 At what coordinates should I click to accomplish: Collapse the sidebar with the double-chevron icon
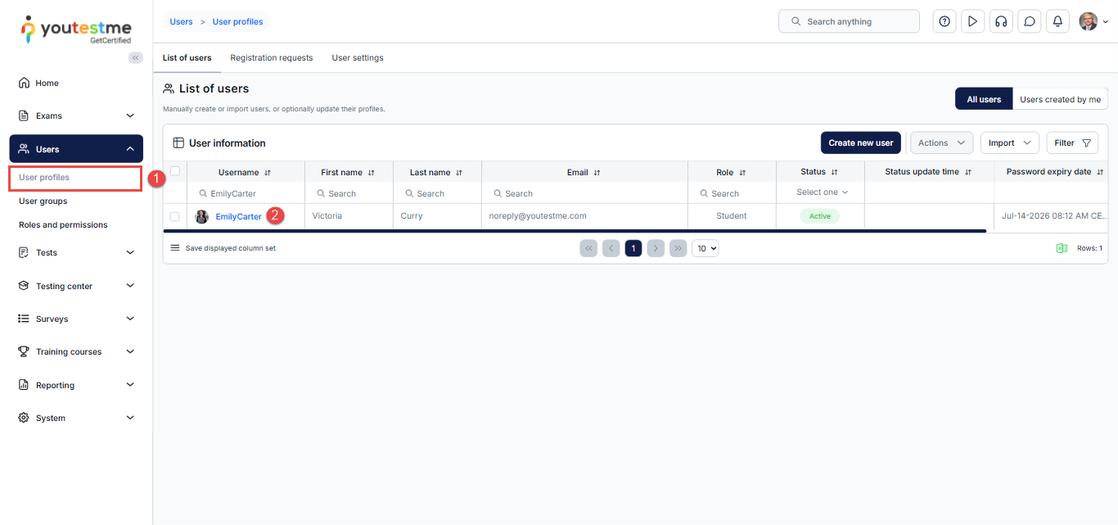point(136,57)
